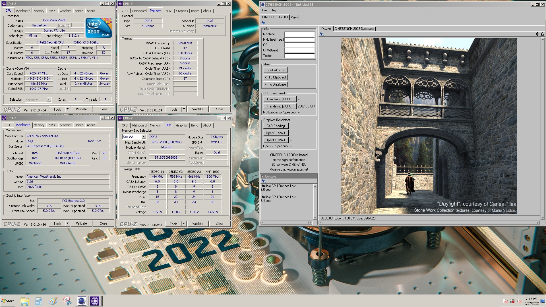
Task: Open Snipping Tool from the taskbar
Action: (67, 301)
